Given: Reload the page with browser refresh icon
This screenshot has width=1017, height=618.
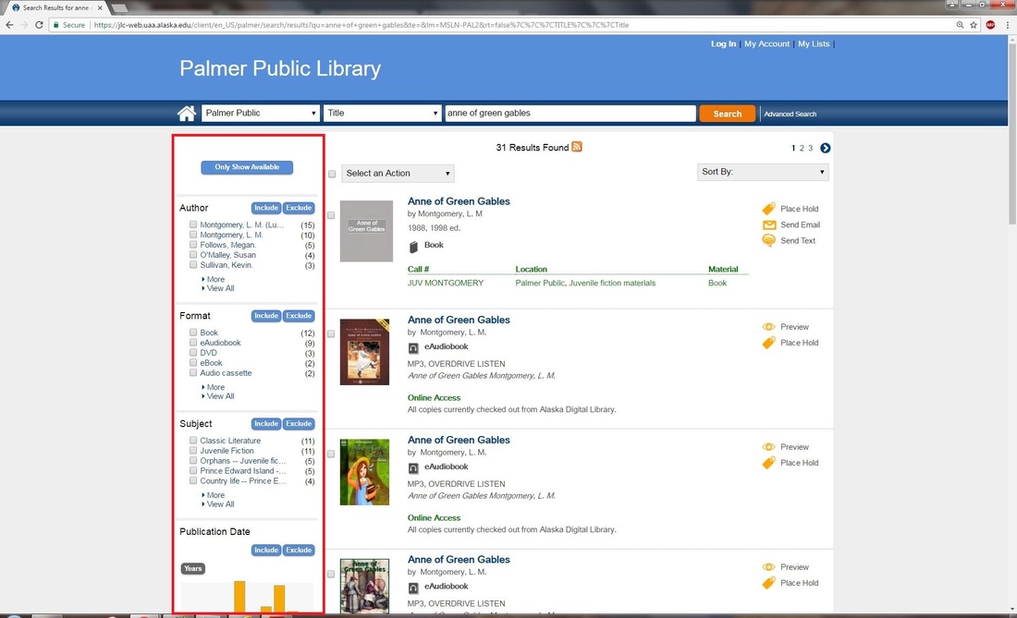Looking at the screenshot, I should (39, 25).
